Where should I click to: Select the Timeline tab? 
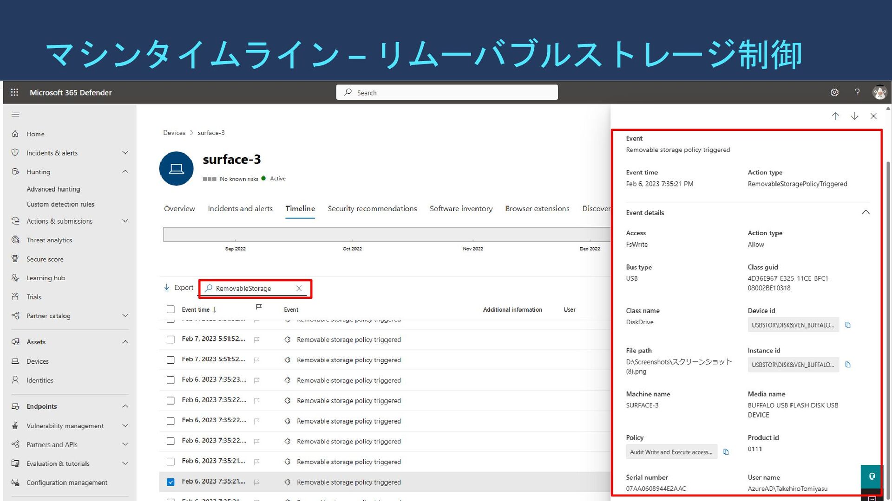point(300,209)
